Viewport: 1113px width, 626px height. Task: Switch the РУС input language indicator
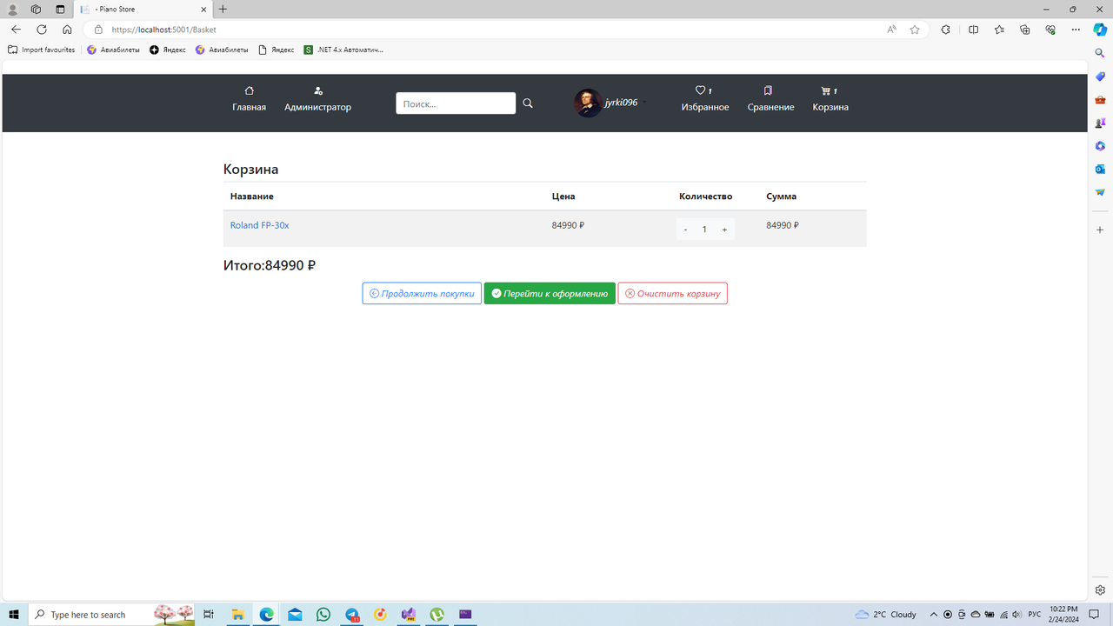pyautogui.click(x=1035, y=615)
